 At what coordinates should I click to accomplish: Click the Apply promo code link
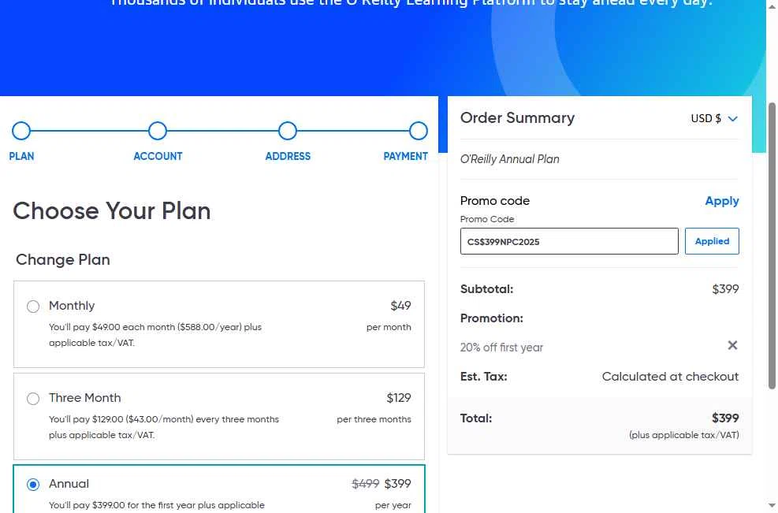(x=721, y=201)
